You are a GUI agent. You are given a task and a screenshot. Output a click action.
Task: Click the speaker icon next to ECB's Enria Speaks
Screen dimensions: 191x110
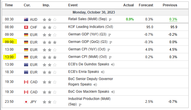103,72
